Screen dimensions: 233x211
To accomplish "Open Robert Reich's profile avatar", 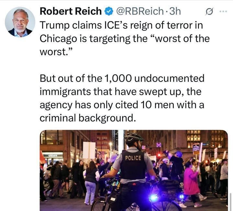I will (20, 22).
